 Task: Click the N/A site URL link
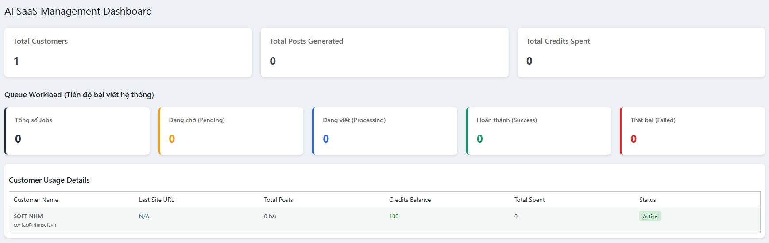[x=144, y=216]
